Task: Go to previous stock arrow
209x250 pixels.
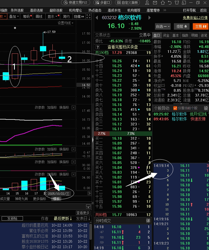Action: [x=97, y=18]
